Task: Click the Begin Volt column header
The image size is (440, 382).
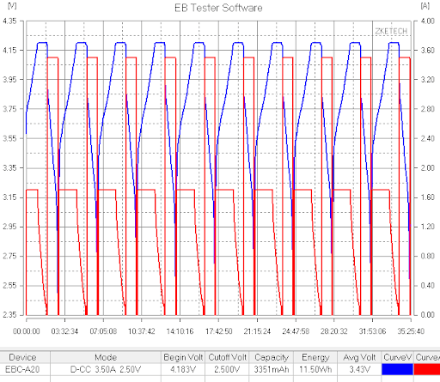Action: click(183, 357)
